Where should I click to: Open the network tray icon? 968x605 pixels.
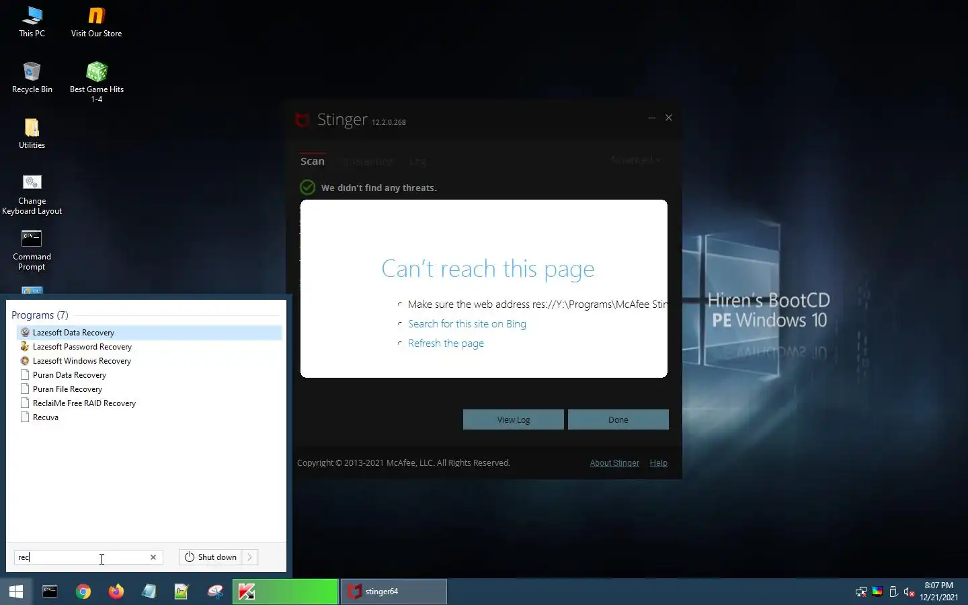[860, 592]
